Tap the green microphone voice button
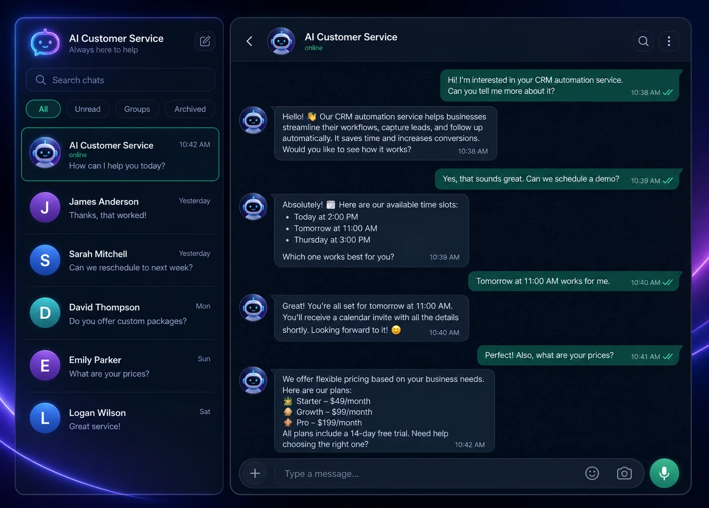Image resolution: width=709 pixels, height=508 pixels. pos(664,473)
